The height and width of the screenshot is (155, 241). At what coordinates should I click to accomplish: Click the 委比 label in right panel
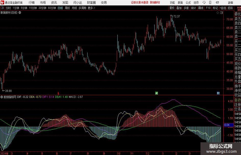point(238,14)
